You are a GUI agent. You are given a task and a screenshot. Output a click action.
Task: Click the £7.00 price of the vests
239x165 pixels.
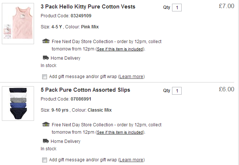(x=226, y=6)
